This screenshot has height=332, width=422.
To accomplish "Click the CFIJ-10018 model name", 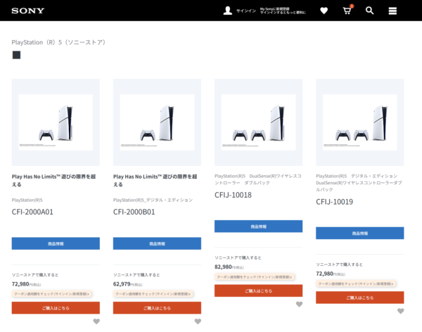I will pyautogui.click(x=233, y=195).
